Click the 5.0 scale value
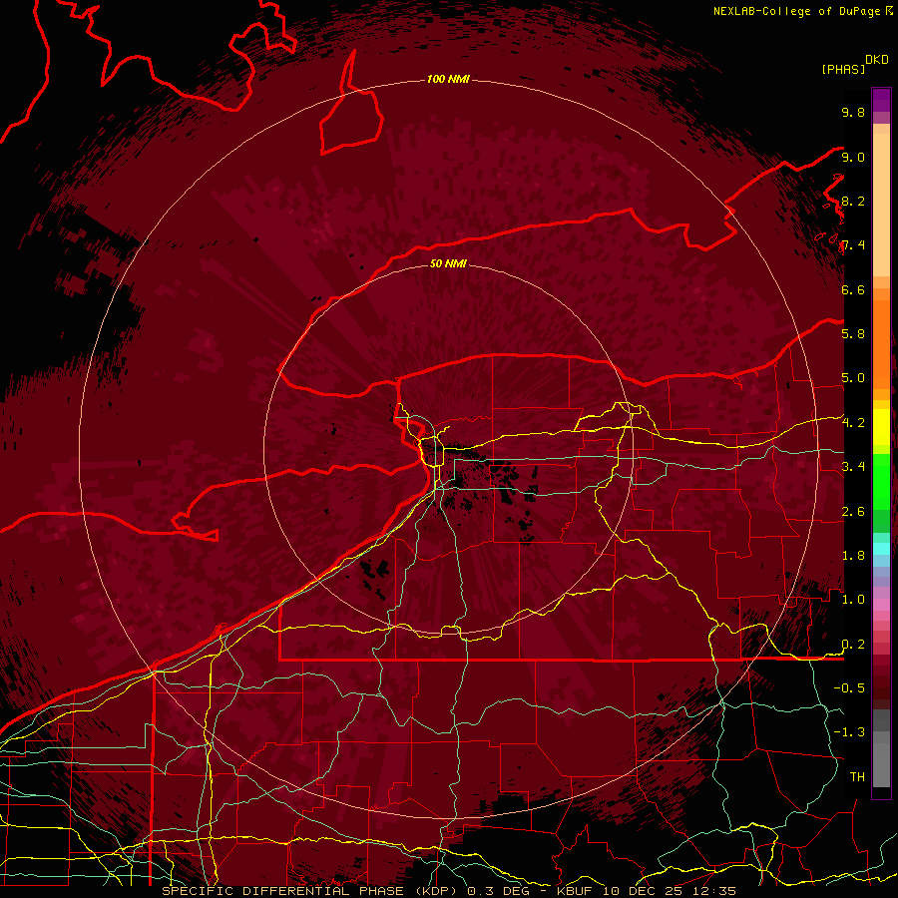Screen dimensions: 898x898 pyautogui.click(x=853, y=378)
